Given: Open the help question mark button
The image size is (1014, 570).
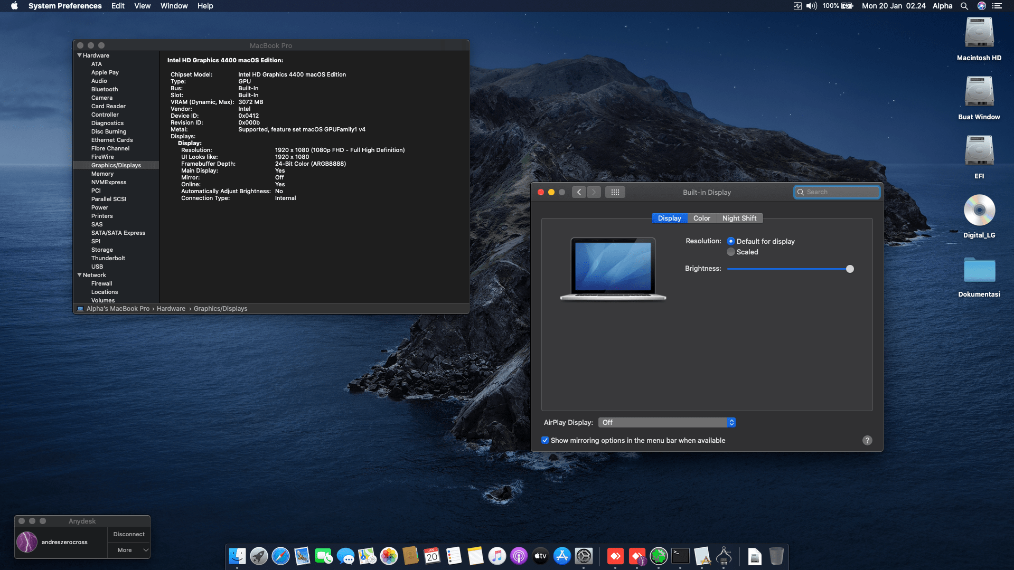Looking at the screenshot, I should click(x=867, y=440).
